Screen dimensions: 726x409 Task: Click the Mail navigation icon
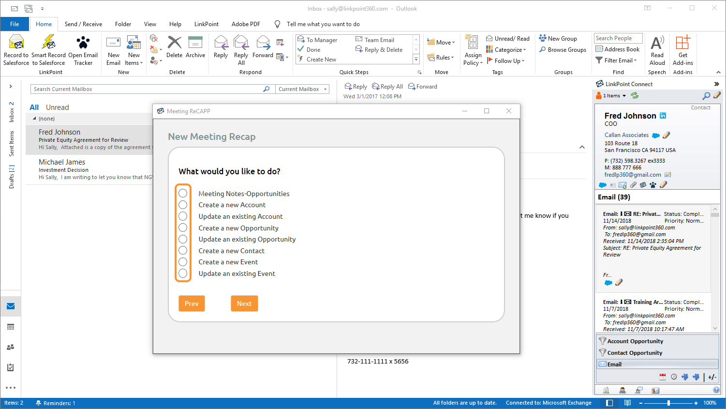click(11, 306)
